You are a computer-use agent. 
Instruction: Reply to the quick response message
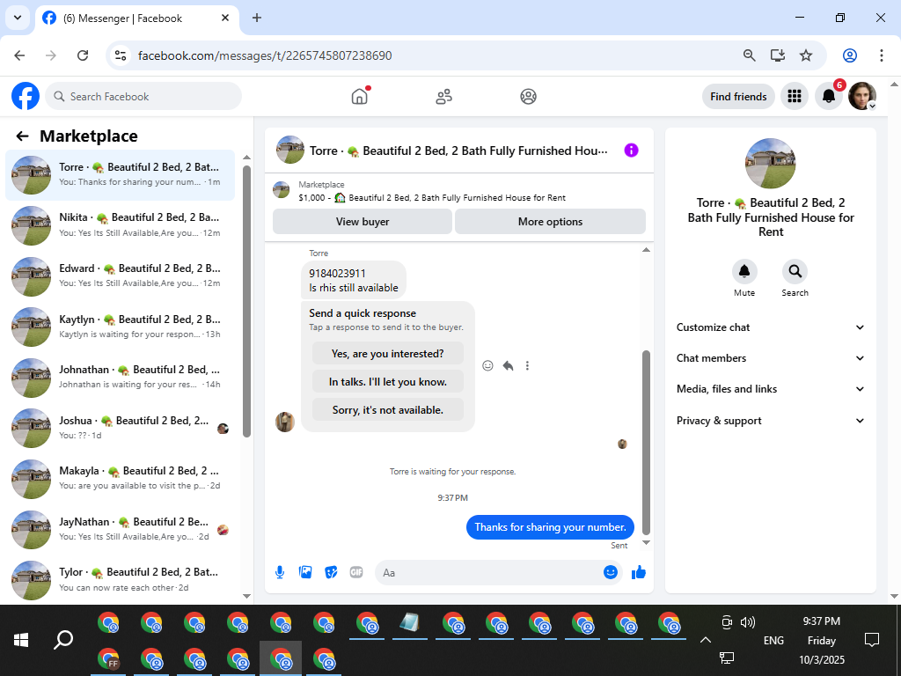[508, 365]
